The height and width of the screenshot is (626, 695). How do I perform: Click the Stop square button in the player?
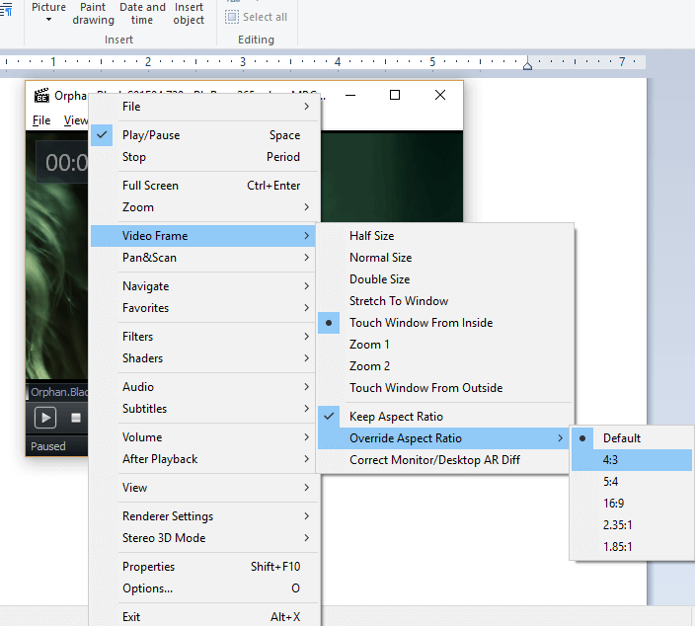click(x=76, y=418)
